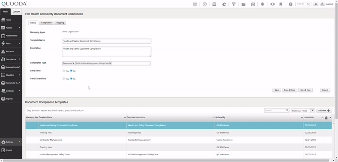Click the Save & Close button
338x162 pixels.
point(289,90)
